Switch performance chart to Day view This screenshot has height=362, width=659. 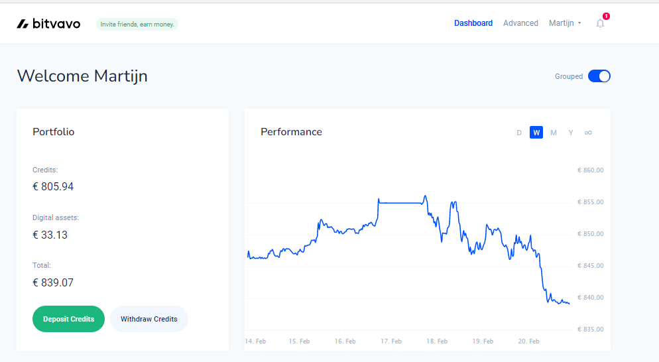click(x=519, y=133)
